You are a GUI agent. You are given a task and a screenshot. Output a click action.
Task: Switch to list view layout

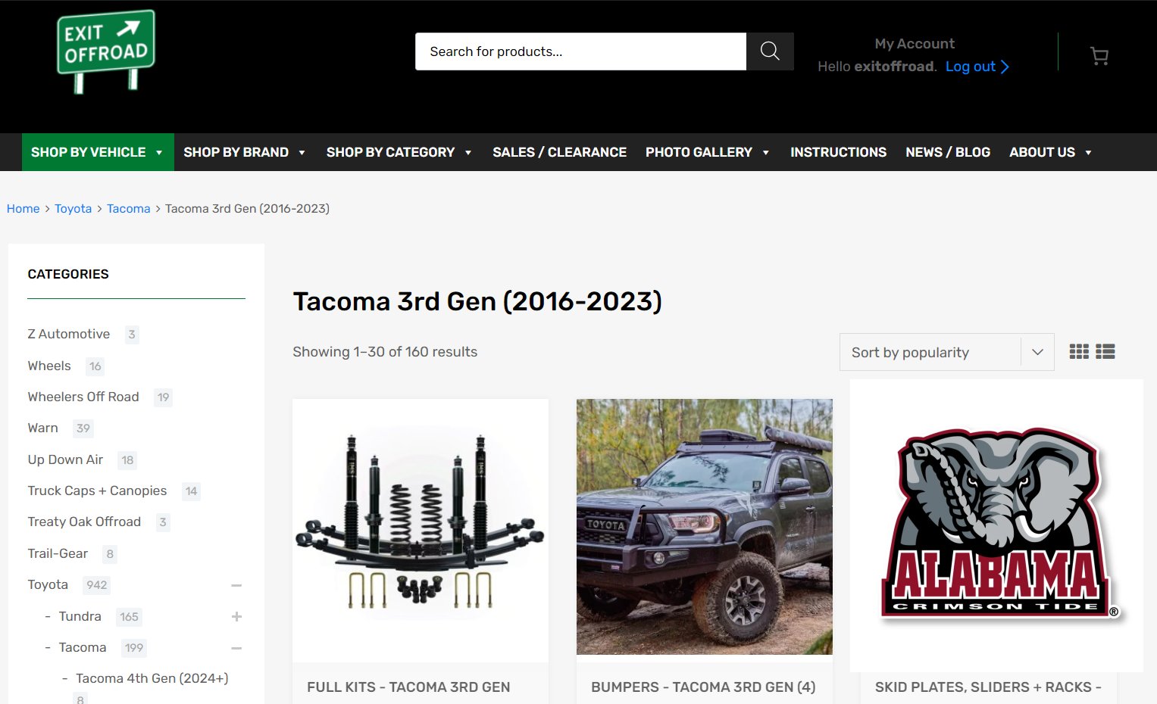coord(1105,351)
